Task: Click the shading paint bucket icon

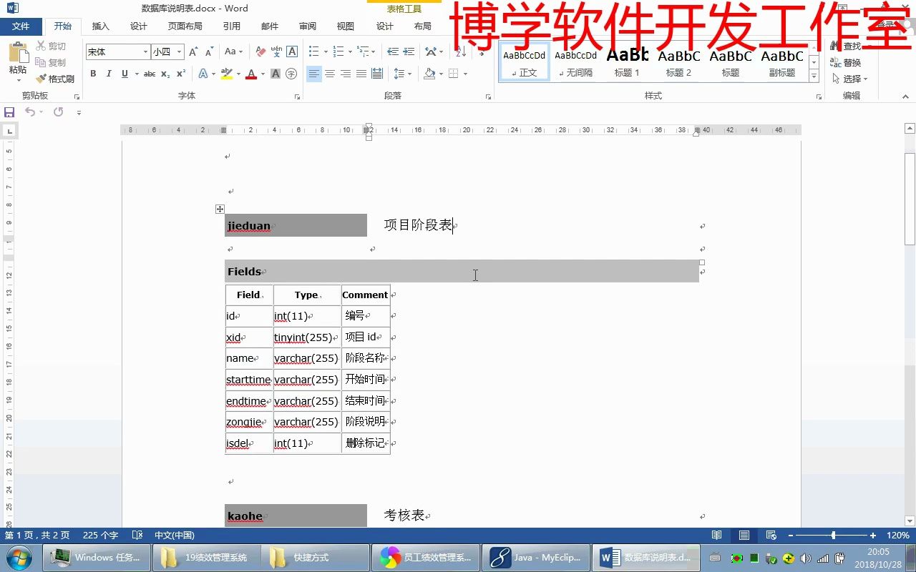Action: [x=429, y=74]
